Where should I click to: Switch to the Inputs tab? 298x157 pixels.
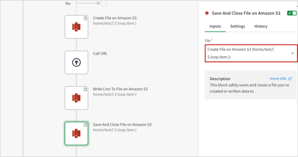[x=215, y=26]
